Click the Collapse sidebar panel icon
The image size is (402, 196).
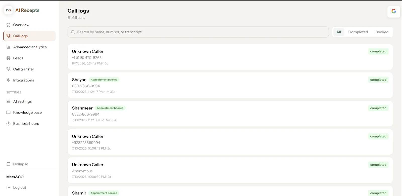9,164
